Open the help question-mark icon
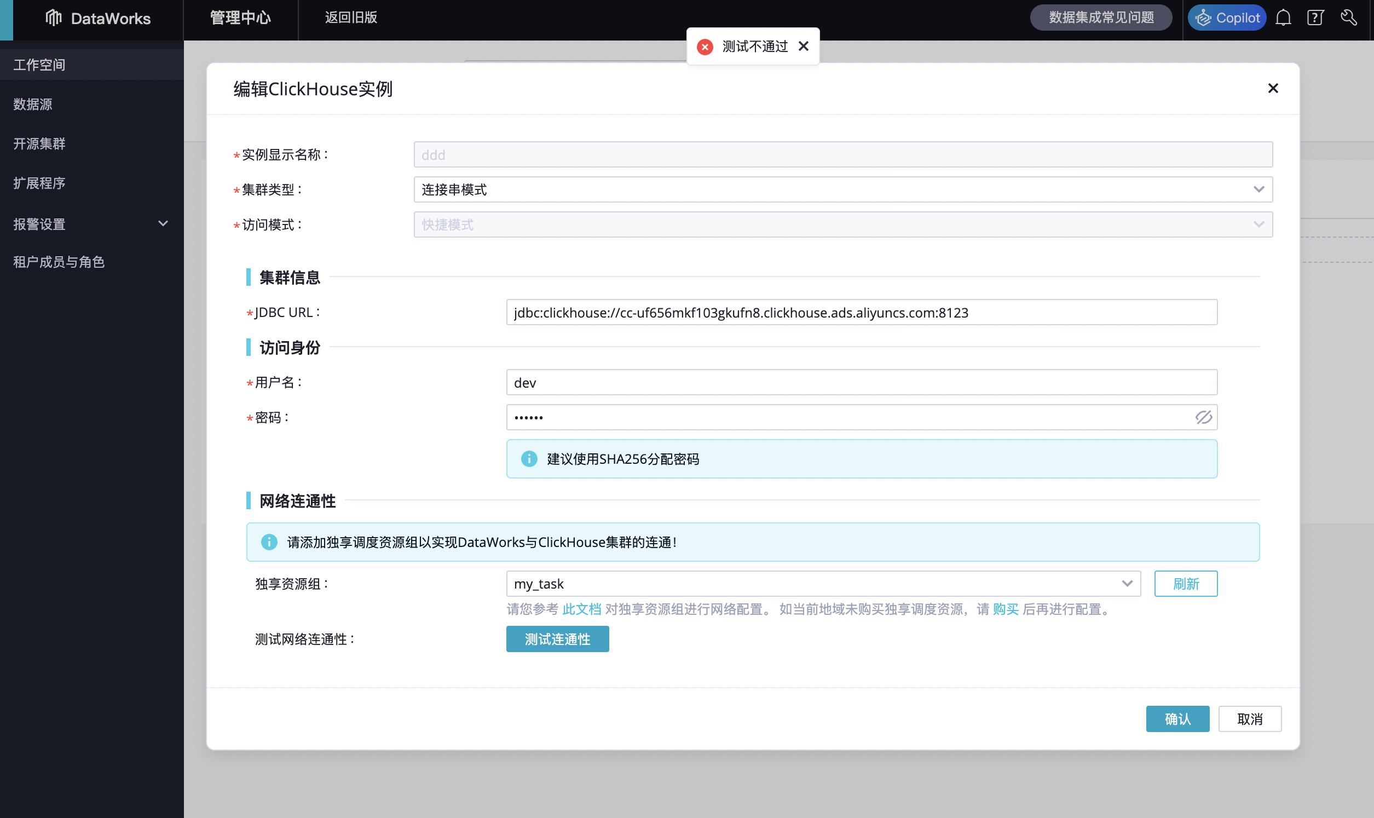Image resolution: width=1374 pixels, height=818 pixels. (x=1315, y=18)
